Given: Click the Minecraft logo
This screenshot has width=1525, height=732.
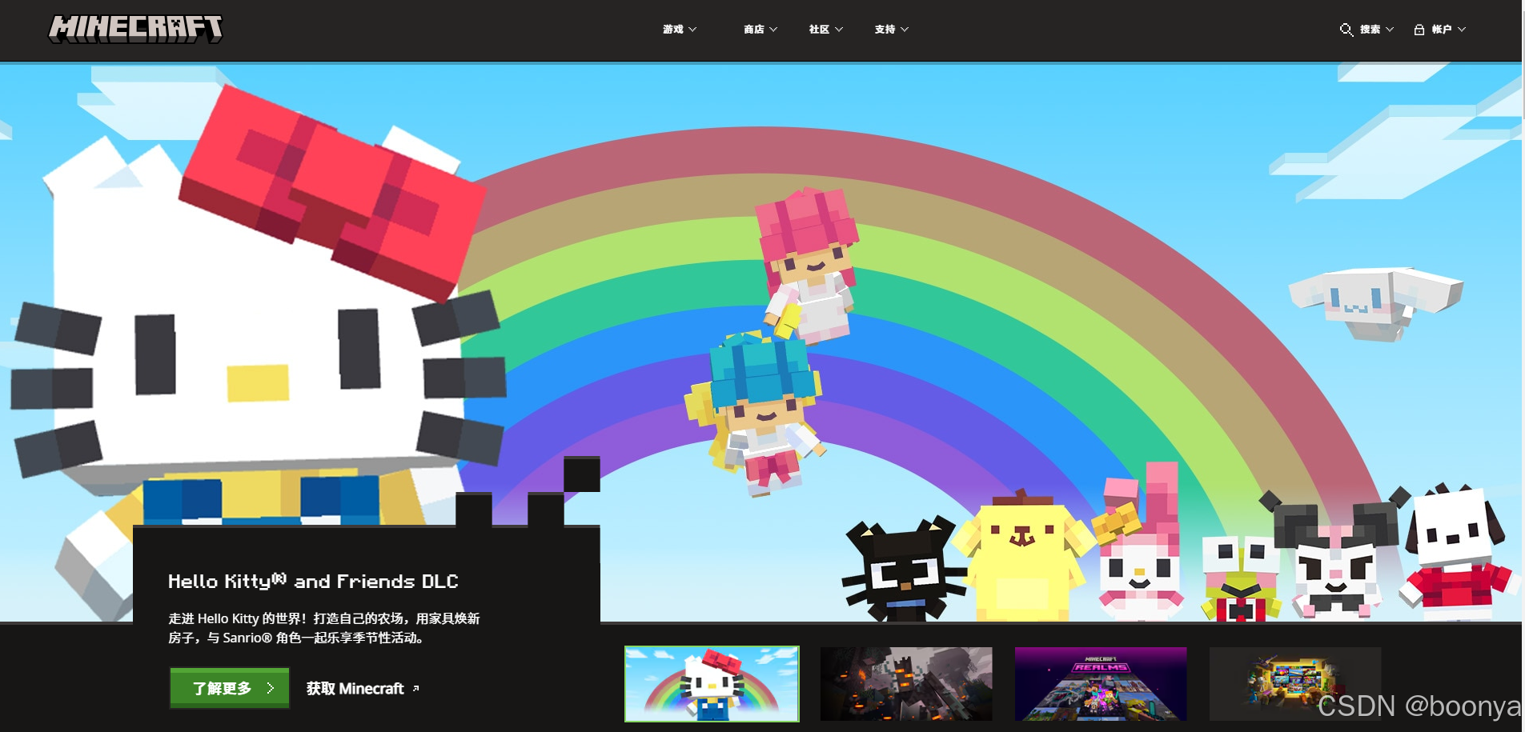Looking at the screenshot, I should click(x=135, y=29).
